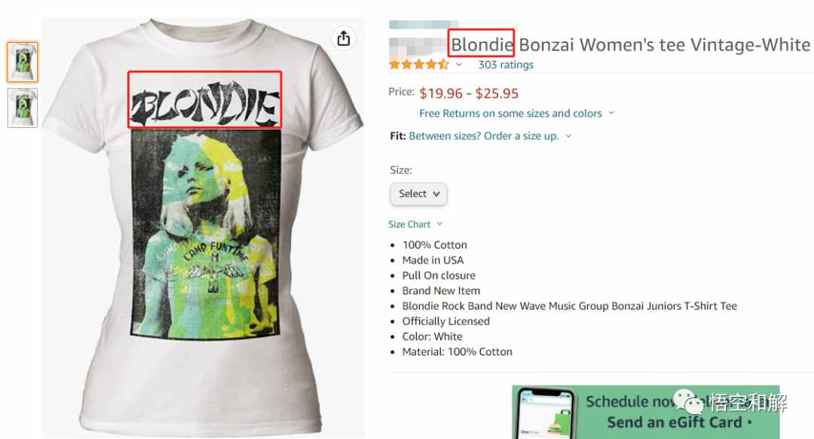This screenshot has width=814, height=439.
Task: Select the second shirt thumbnail
Action: (x=23, y=108)
